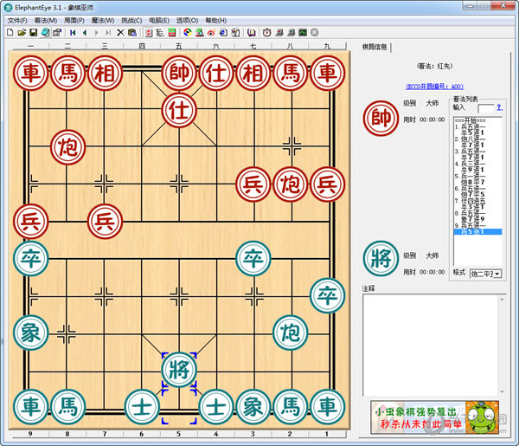Click the green monitor graph icon
The height and width of the screenshot is (446, 519).
303,32
